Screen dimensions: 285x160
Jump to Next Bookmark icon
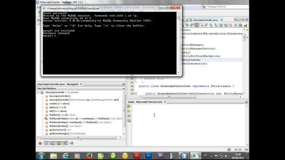coord(211,25)
